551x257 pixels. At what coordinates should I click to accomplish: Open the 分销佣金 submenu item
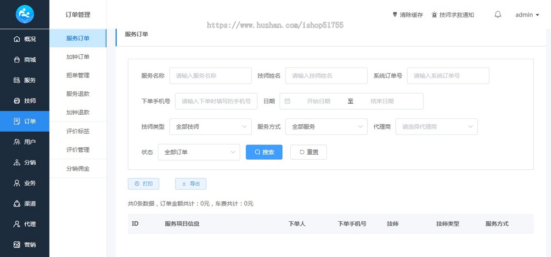click(78, 168)
